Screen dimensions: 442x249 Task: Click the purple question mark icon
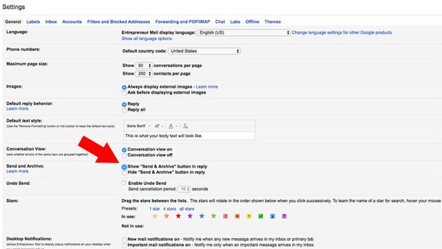tap(284, 216)
